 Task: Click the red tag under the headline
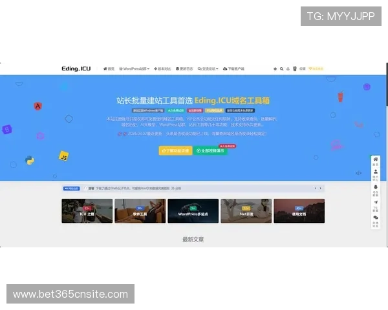[195, 110]
